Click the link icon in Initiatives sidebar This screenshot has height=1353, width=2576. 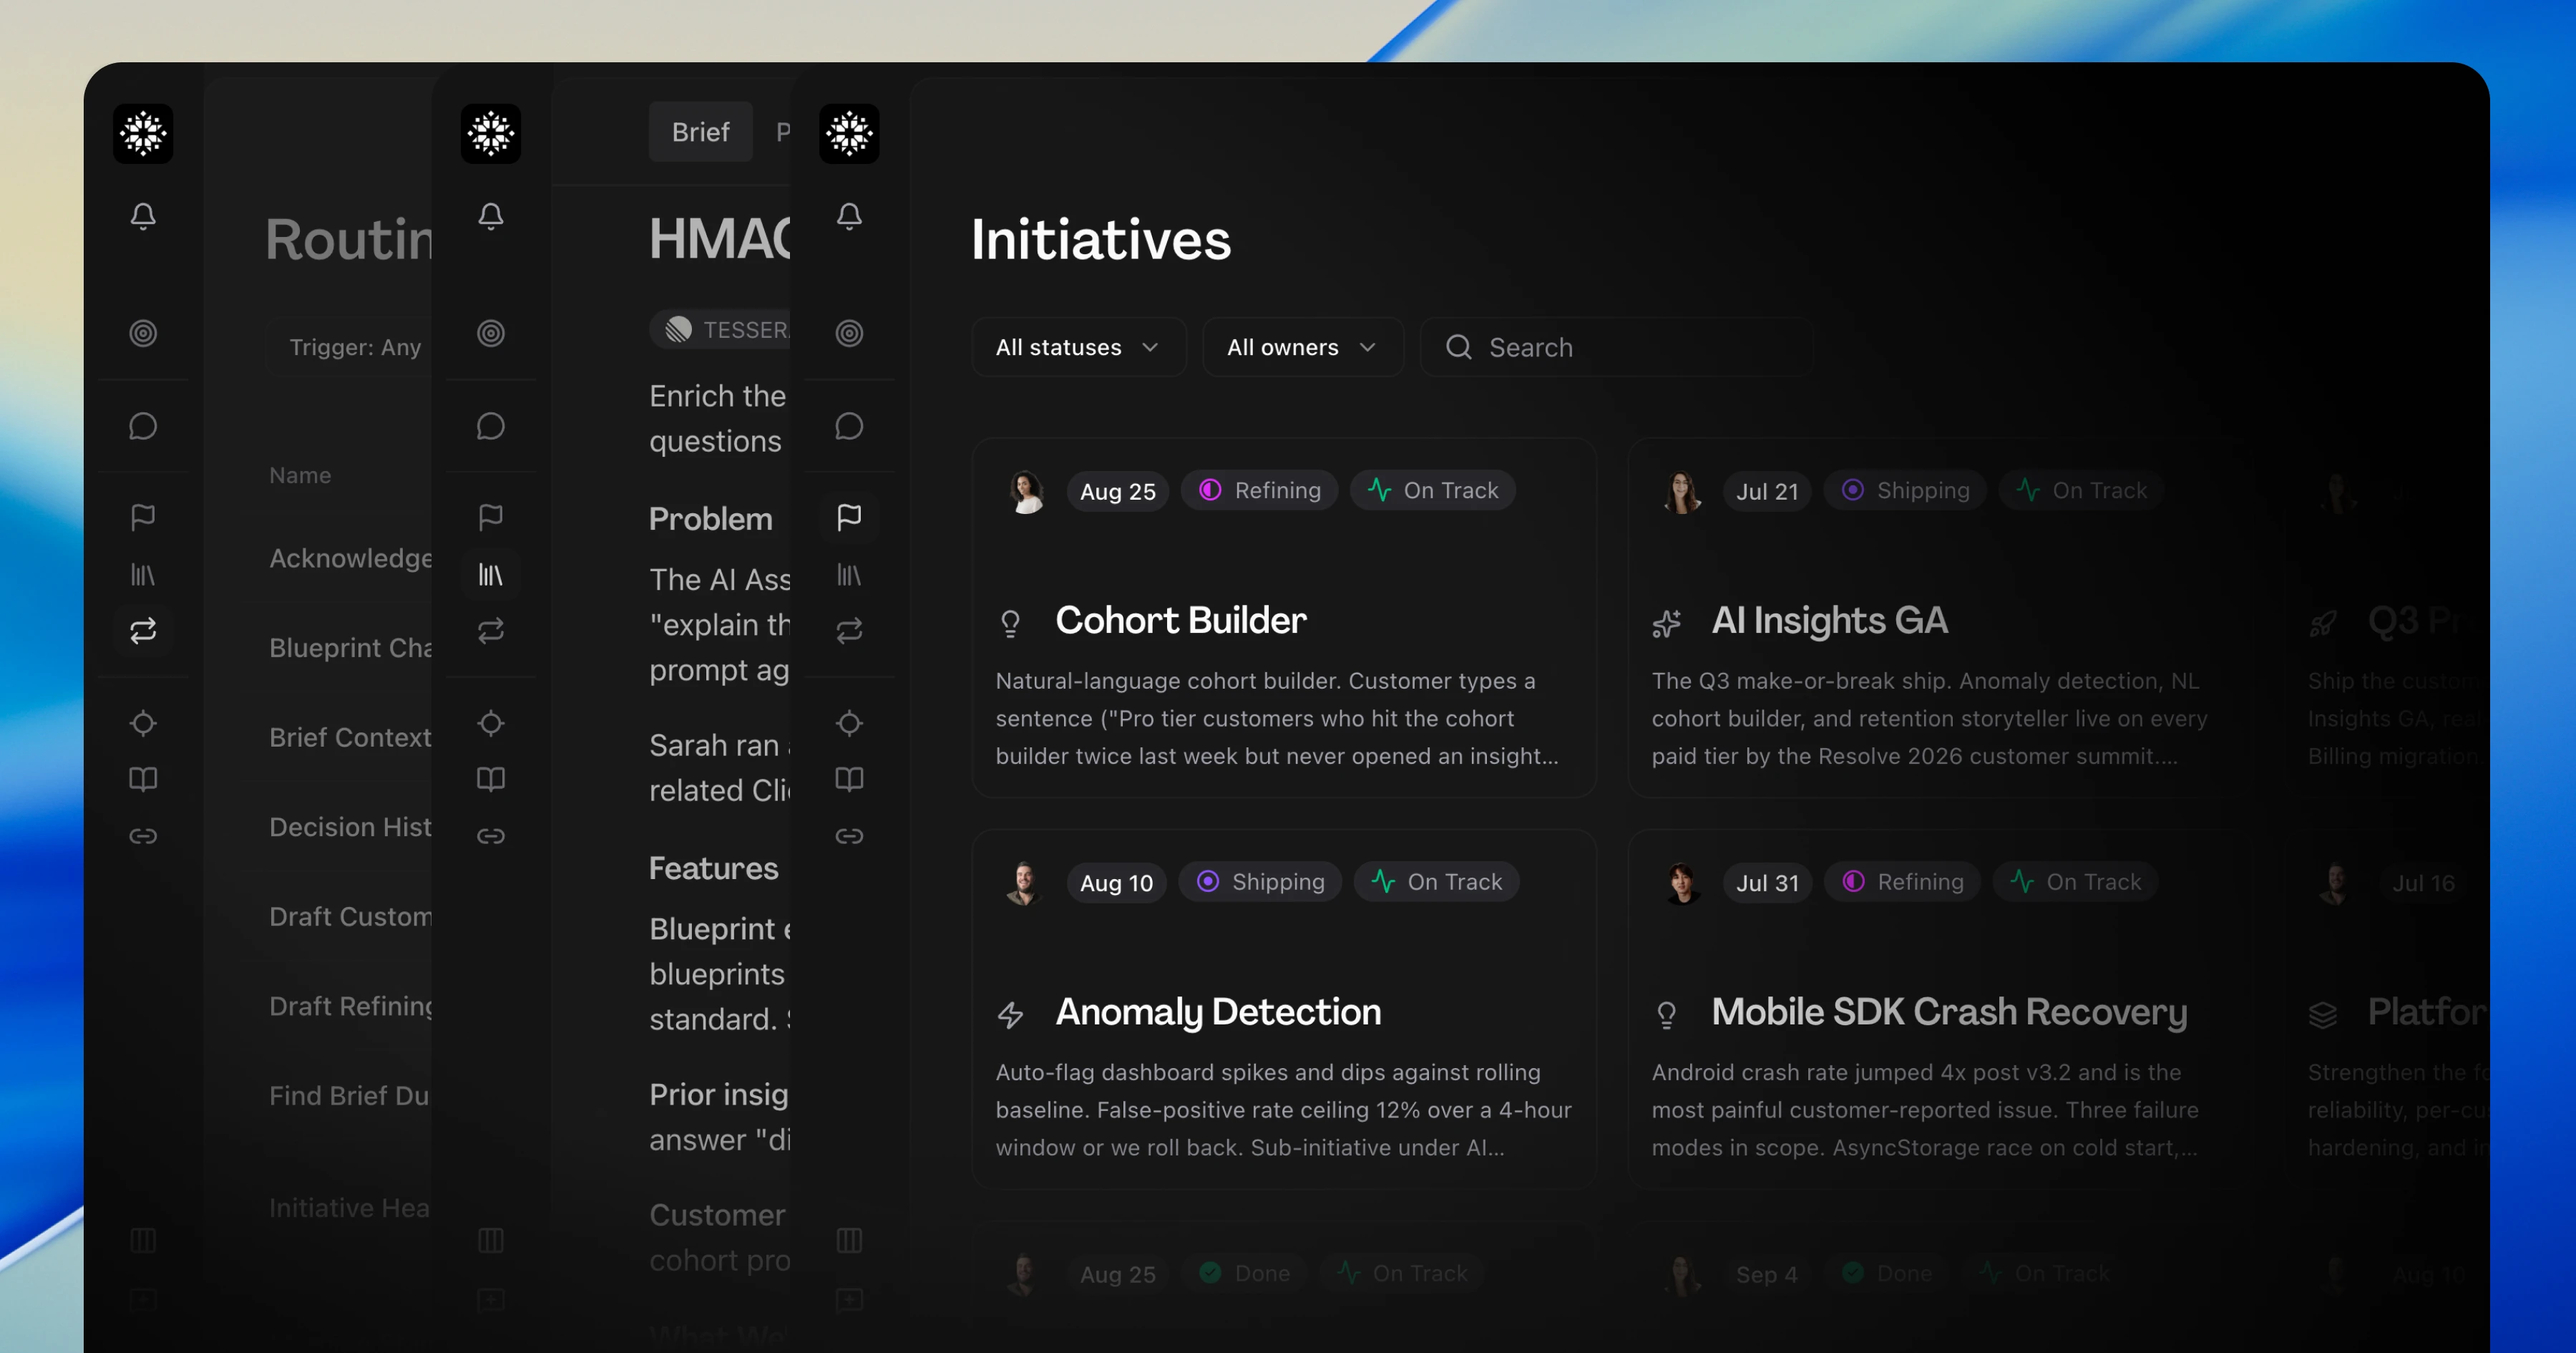(x=849, y=835)
